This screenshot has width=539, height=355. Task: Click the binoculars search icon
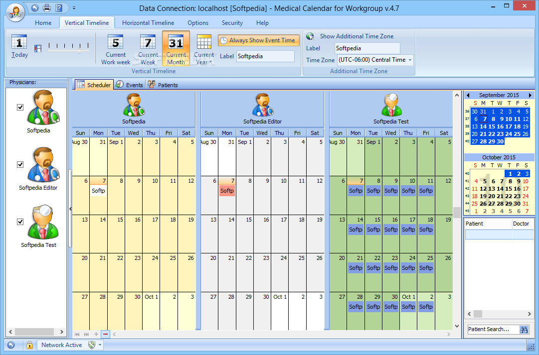click(x=524, y=330)
